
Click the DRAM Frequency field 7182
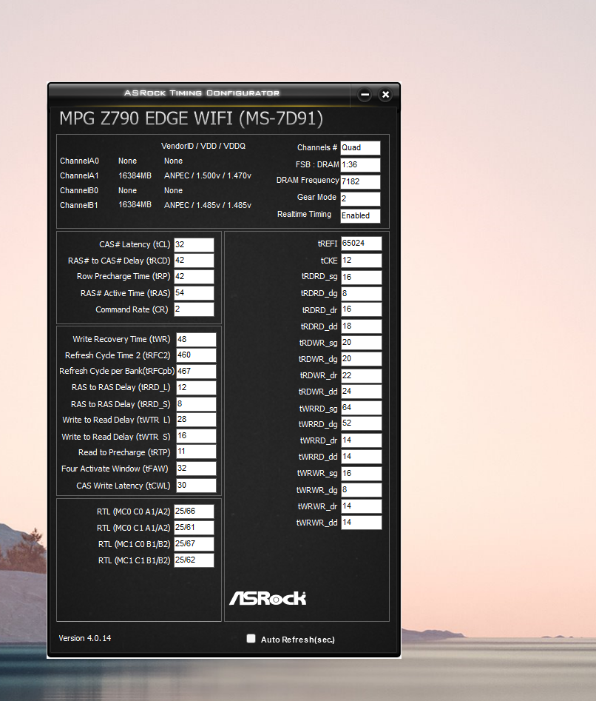[x=360, y=182]
